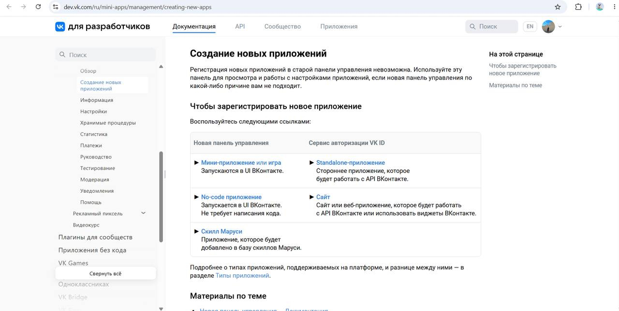Open the browser extensions puzzle icon
The width and height of the screenshot is (619, 311).
pyautogui.click(x=578, y=7)
